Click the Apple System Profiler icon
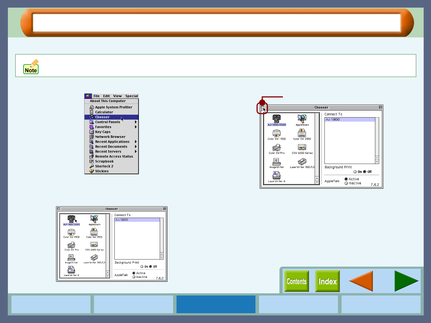The height and width of the screenshot is (323, 431). pyautogui.click(x=92, y=107)
